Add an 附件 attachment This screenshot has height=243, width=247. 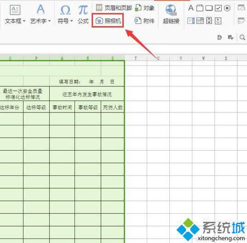pyautogui.click(x=144, y=21)
